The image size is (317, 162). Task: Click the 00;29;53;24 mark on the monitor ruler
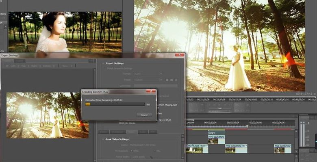[234, 100]
